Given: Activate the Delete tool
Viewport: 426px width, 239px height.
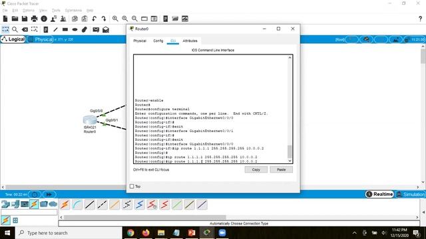Looking at the screenshot, I should pyautogui.click(x=25, y=29).
